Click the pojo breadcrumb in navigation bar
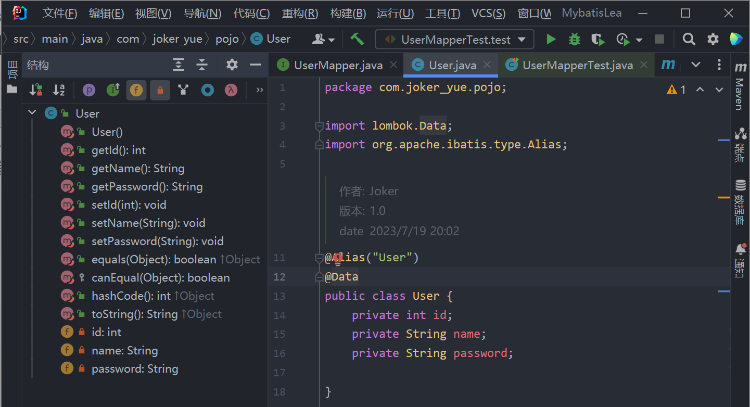 point(227,39)
